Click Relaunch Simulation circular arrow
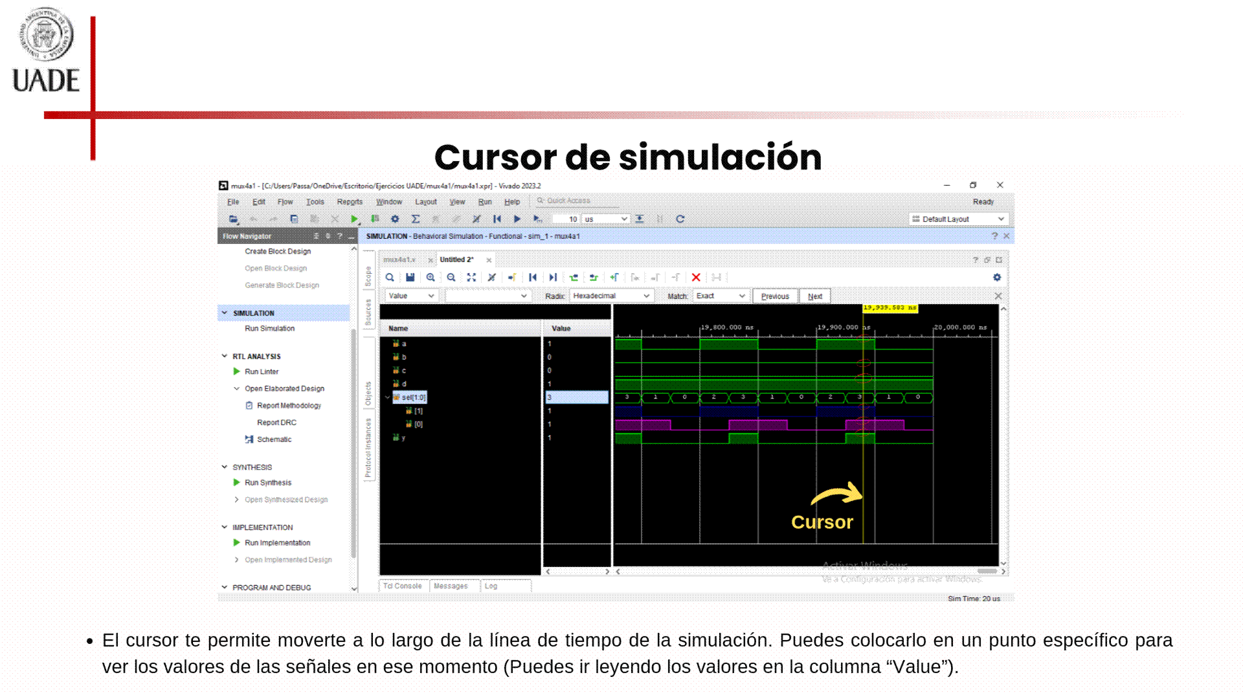Viewport: 1243px width, 699px height. click(x=680, y=219)
